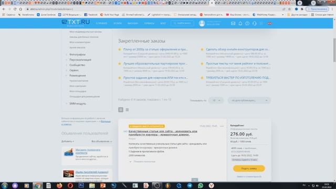Click the page vertical scrollbar thumb
The width and height of the screenshot is (336, 189).
click(x=334, y=50)
